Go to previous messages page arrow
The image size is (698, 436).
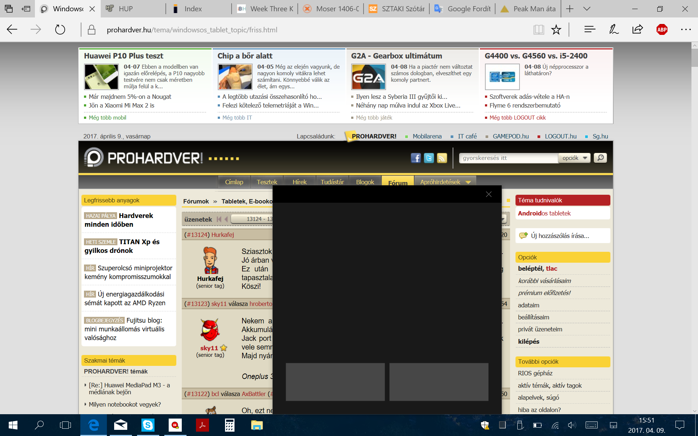click(226, 219)
